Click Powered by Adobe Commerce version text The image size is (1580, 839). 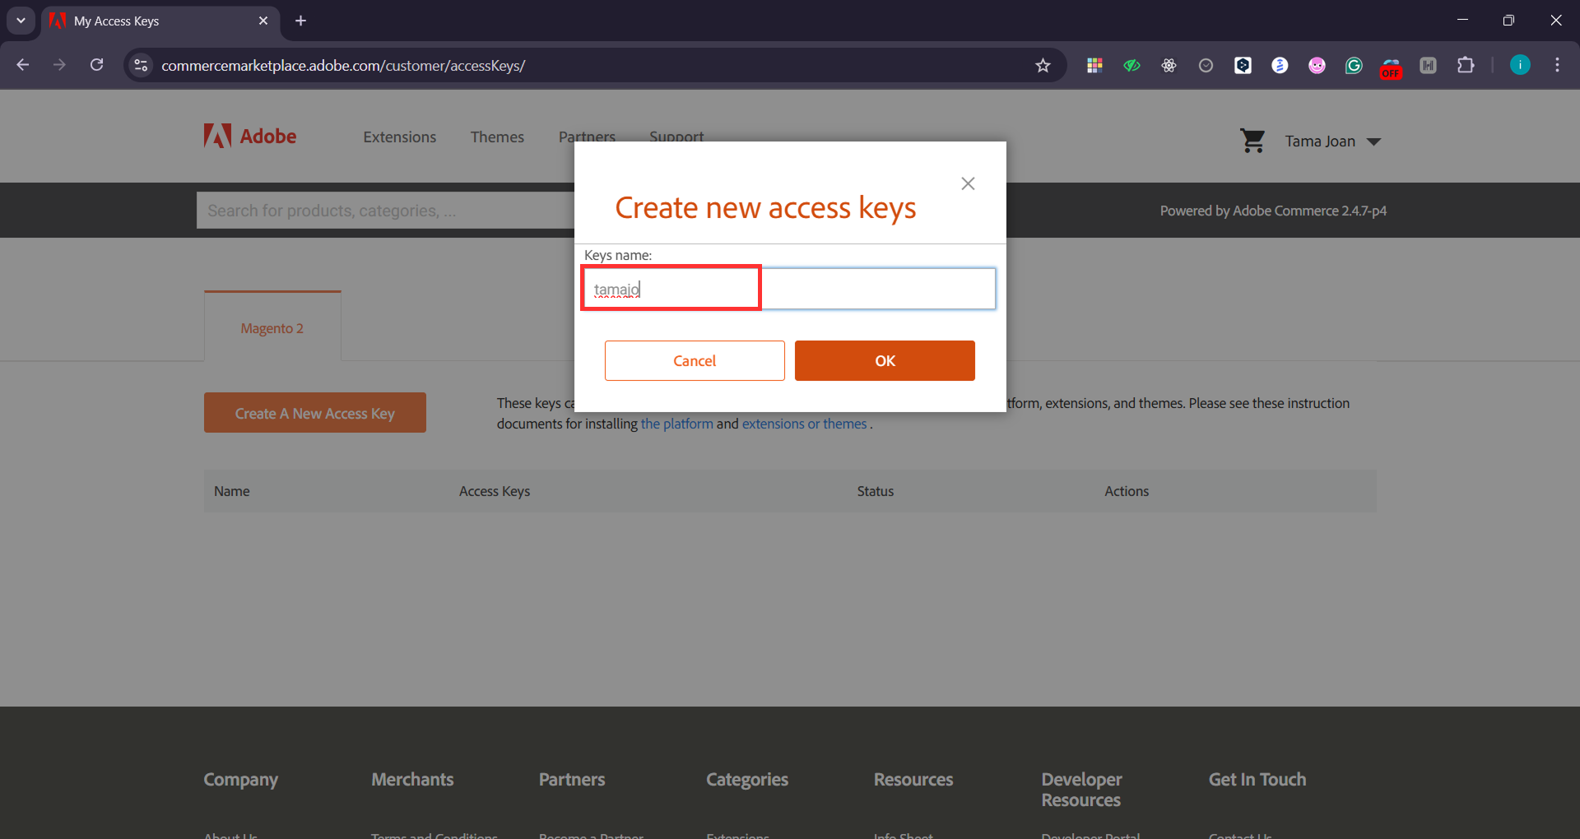pos(1273,211)
